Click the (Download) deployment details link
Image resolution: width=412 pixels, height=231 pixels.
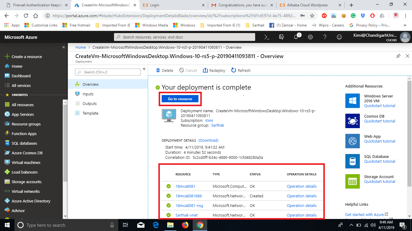click(208, 140)
